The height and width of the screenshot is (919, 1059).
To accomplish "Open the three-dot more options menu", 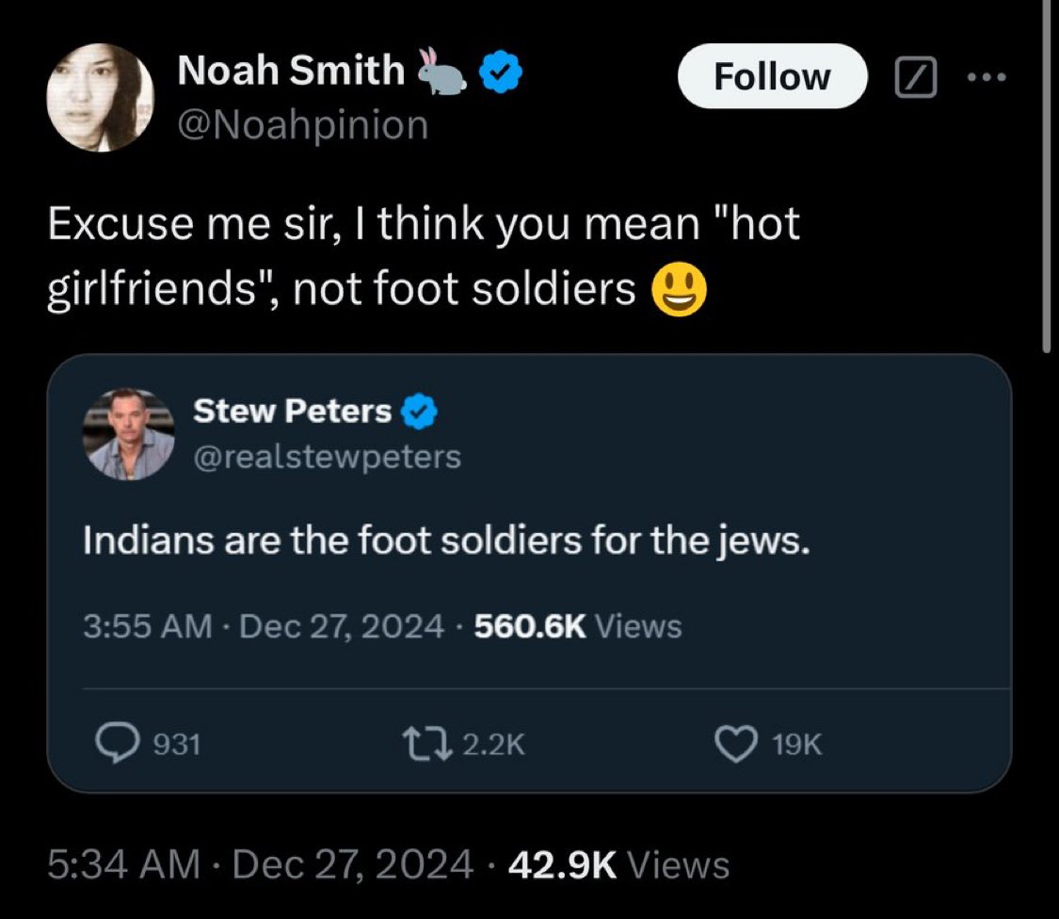I will pos(987,77).
